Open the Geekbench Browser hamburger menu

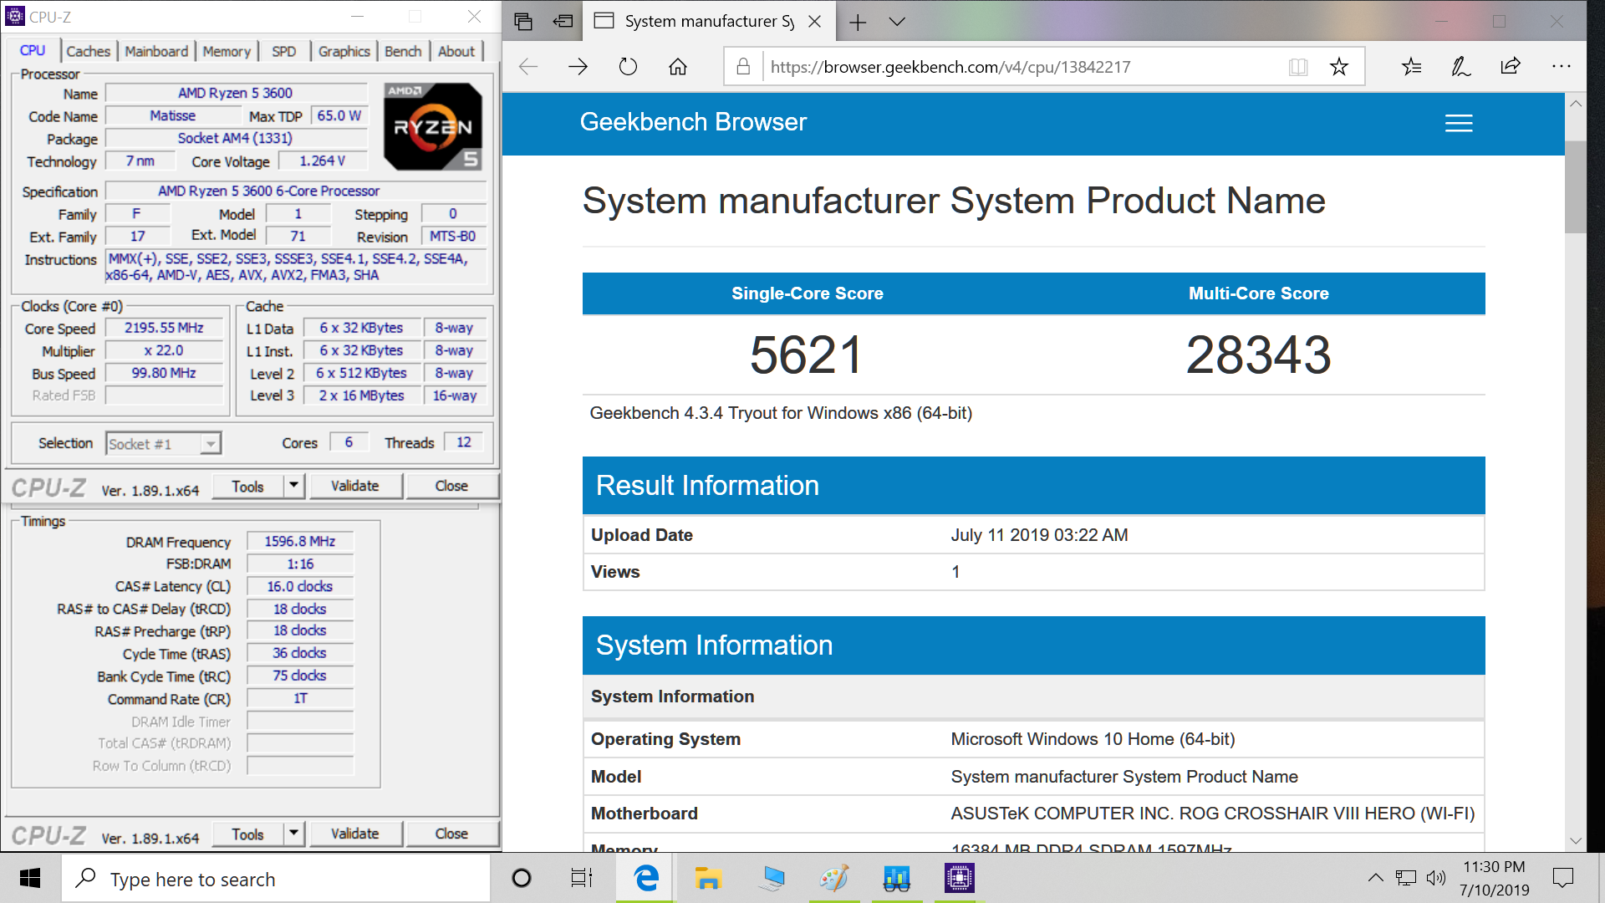(x=1459, y=124)
